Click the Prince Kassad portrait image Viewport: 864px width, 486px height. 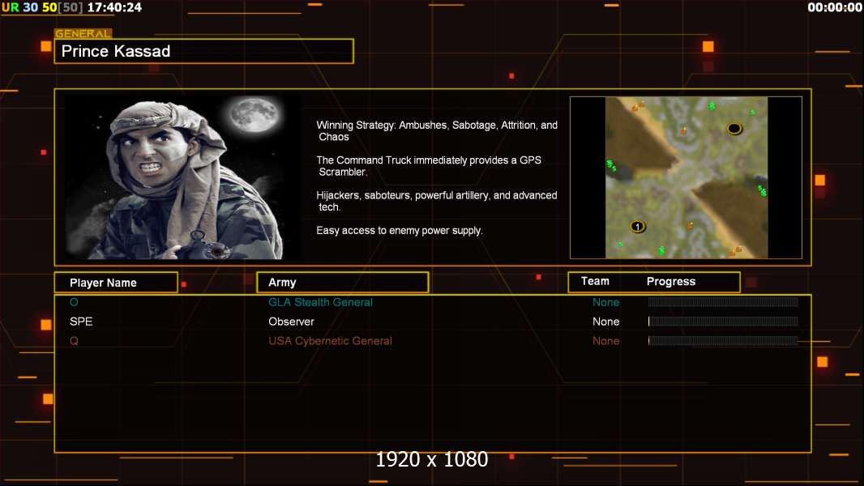(x=183, y=177)
